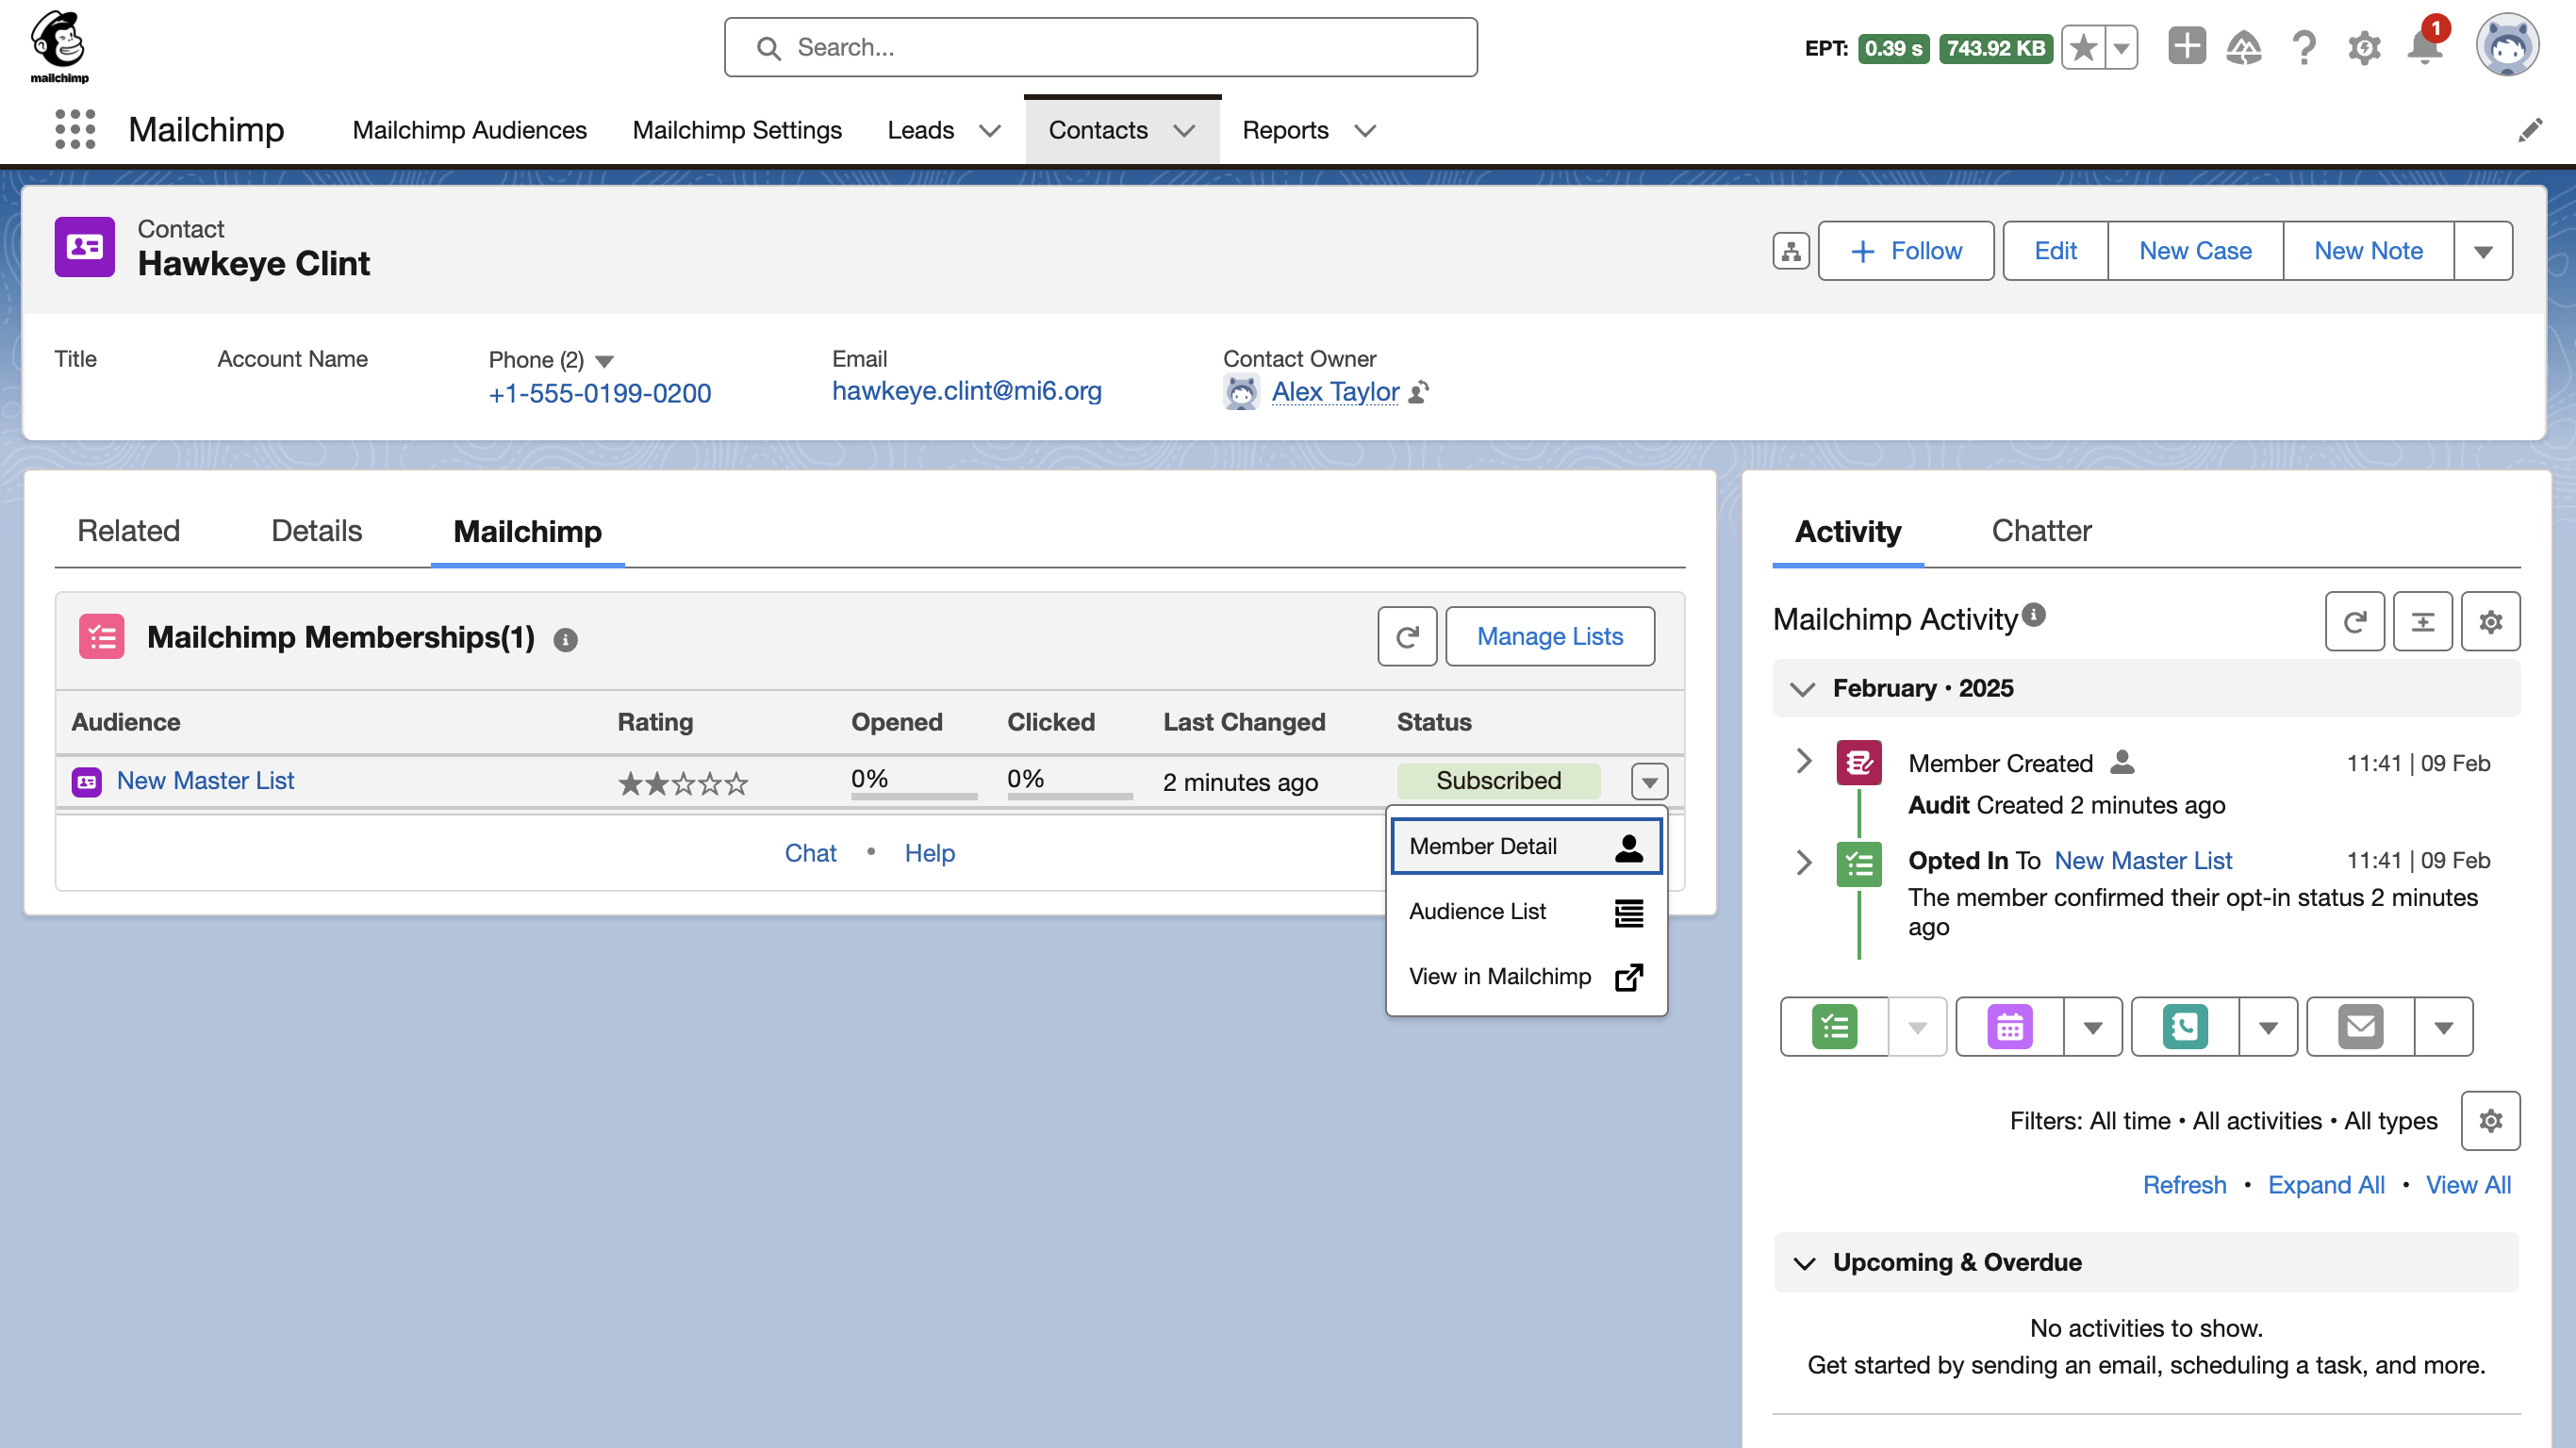The height and width of the screenshot is (1448, 2576).
Task: Open Leads tab dropdown chevron
Action: (990, 131)
